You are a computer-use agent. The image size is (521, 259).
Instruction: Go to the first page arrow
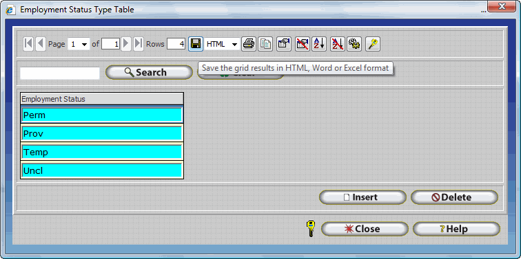tap(28, 44)
